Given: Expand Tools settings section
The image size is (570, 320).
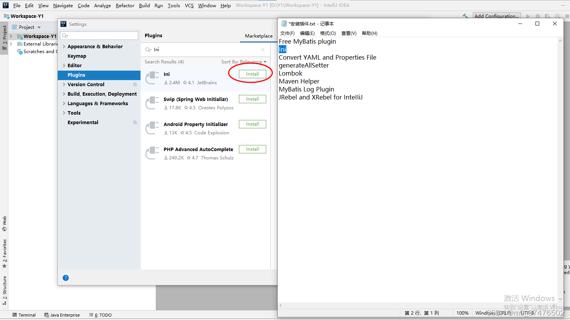Looking at the screenshot, I should [64, 113].
